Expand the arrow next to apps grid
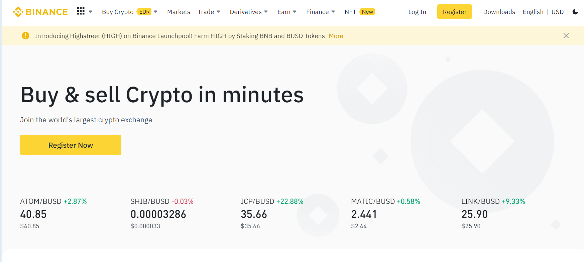 coord(90,12)
